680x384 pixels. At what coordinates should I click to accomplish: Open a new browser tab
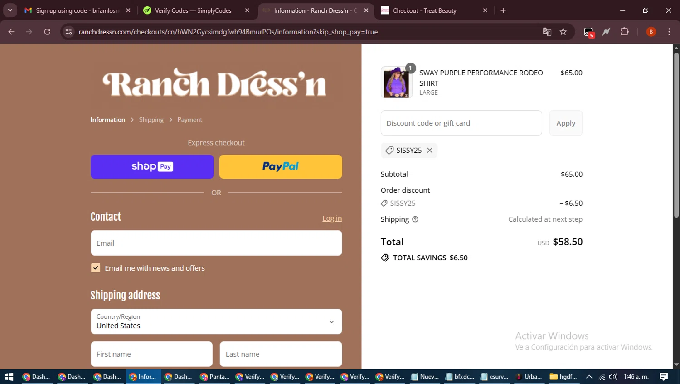pos(503,10)
